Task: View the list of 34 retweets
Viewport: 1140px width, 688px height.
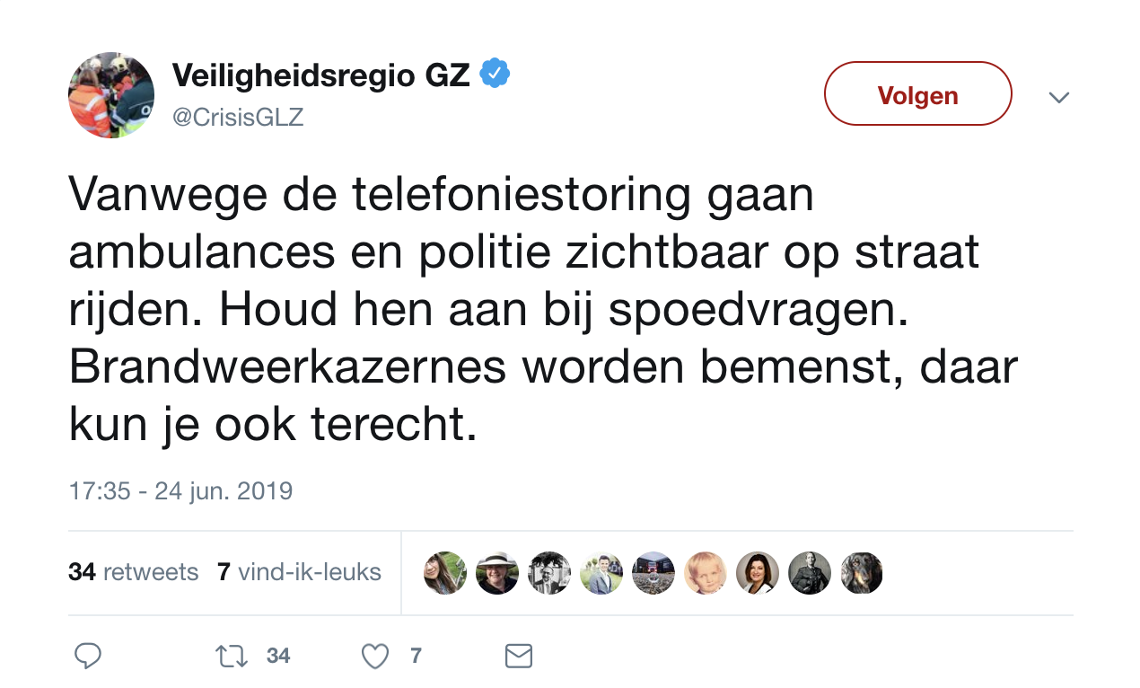Action: click(x=133, y=572)
